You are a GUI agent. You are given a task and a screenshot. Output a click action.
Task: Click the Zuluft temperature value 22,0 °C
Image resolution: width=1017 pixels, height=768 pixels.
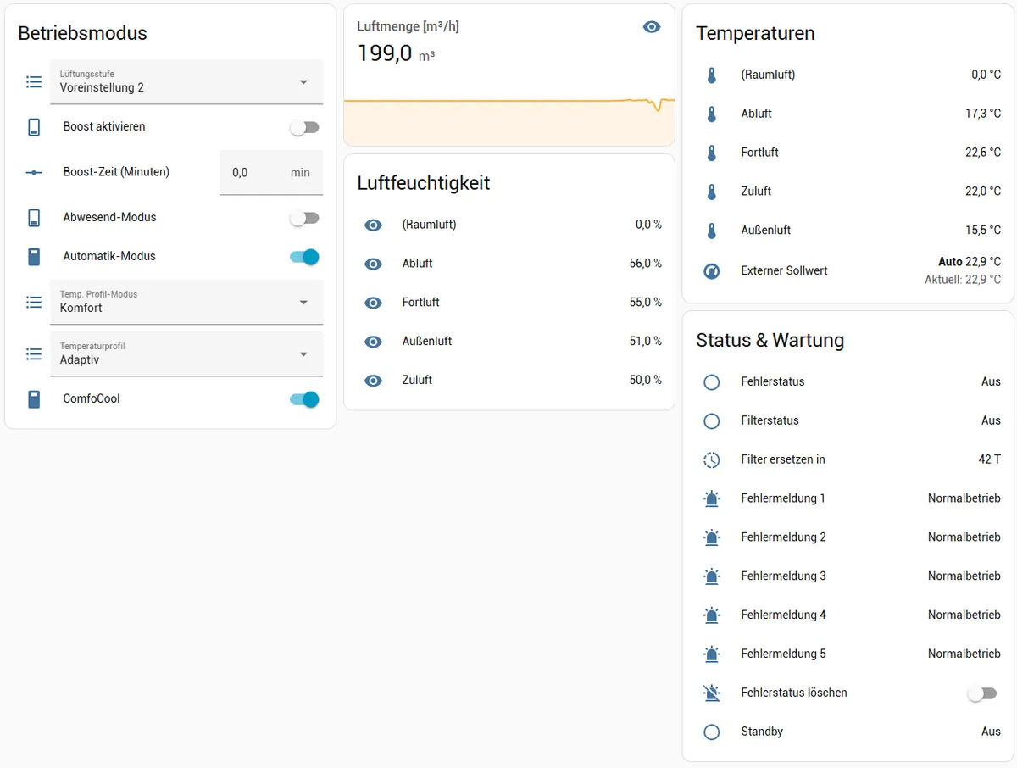point(983,192)
